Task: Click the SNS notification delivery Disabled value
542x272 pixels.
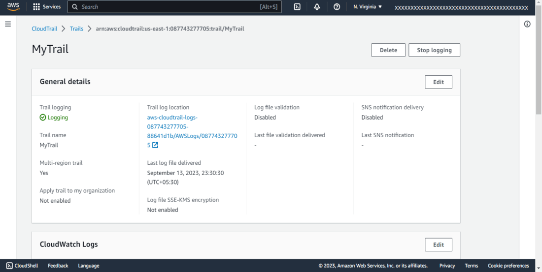Action: coord(373,118)
